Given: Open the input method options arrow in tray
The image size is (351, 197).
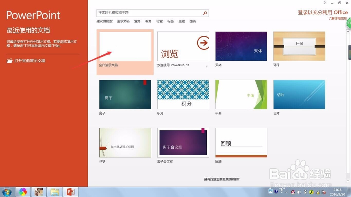Looking at the screenshot, I should pyautogui.click(x=282, y=193).
